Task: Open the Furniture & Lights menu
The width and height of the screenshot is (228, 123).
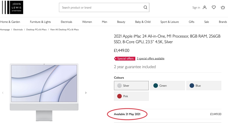Action: [40, 22]
